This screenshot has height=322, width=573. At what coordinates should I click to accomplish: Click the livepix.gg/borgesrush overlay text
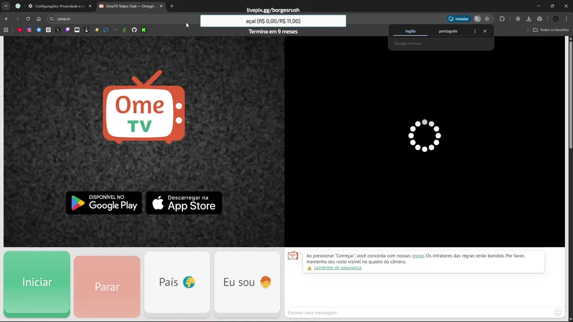273,10
